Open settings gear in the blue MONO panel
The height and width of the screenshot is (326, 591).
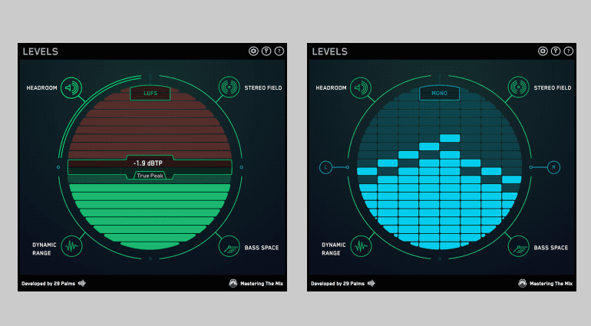pos(543,51)
